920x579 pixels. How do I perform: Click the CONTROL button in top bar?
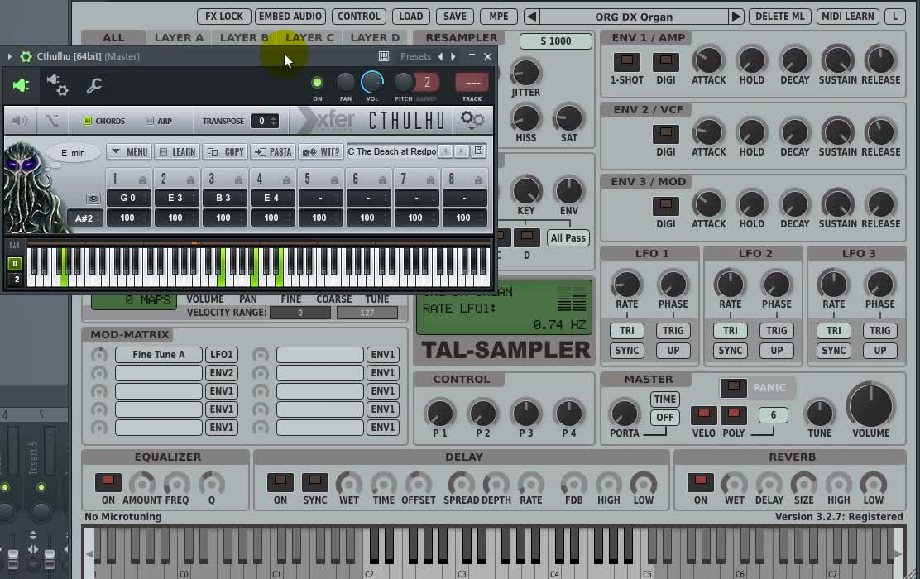click(x=358, y=17)
